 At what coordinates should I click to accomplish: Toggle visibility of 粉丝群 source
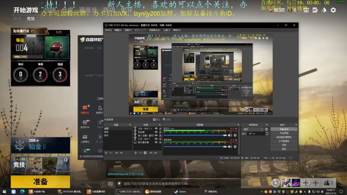coord(156,132)
